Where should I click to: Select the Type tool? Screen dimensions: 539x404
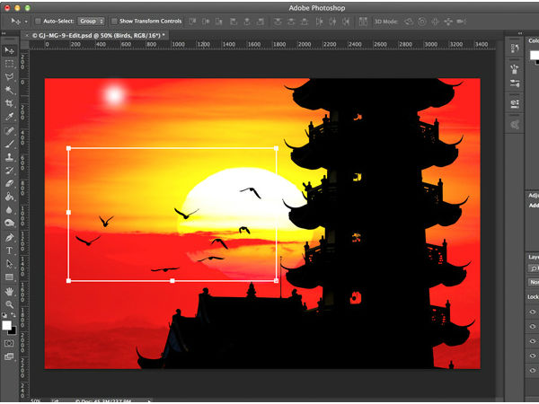pos(10,250)
